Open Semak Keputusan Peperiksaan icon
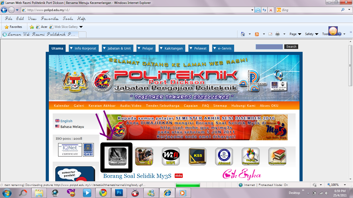Image resolution: width=353 pixels, height=198 pixels. coord(117,156)
